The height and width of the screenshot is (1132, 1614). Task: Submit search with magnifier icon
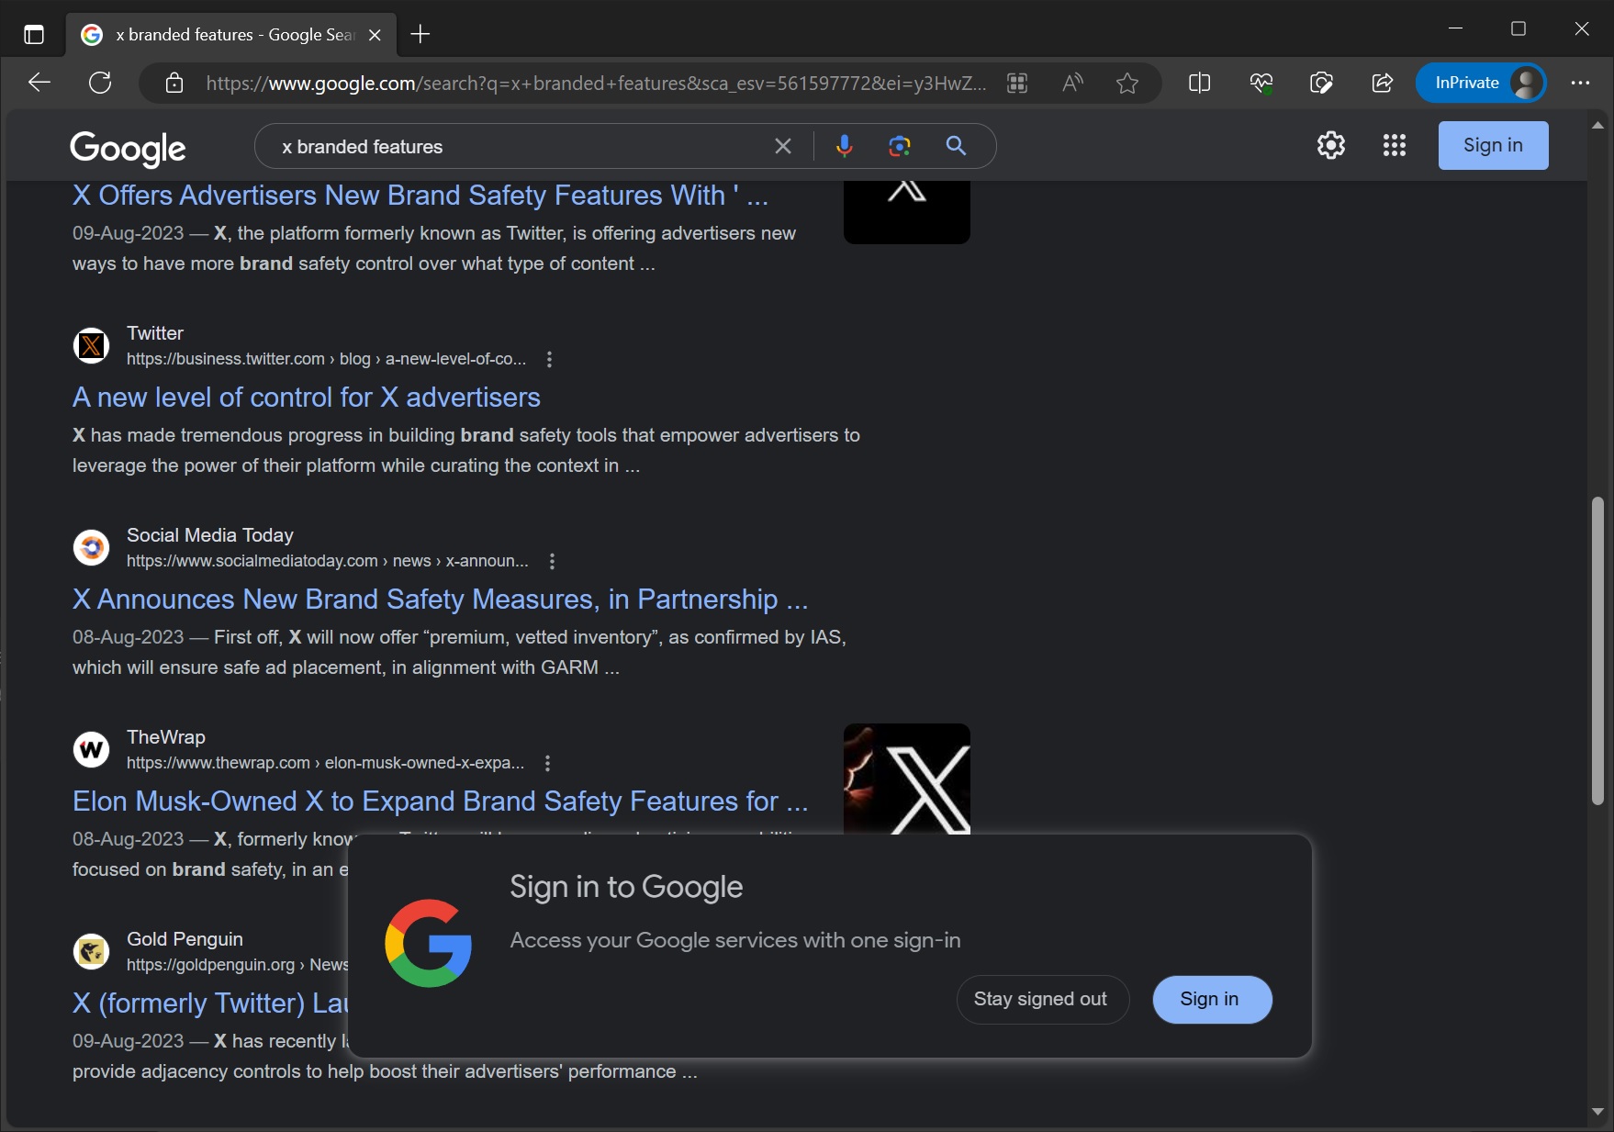956,146
